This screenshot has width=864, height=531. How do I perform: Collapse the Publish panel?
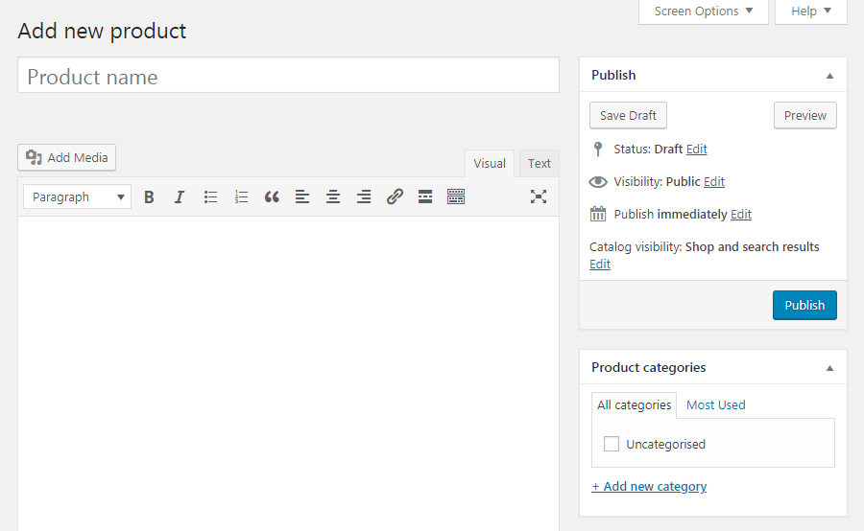(x=829, y=75)
